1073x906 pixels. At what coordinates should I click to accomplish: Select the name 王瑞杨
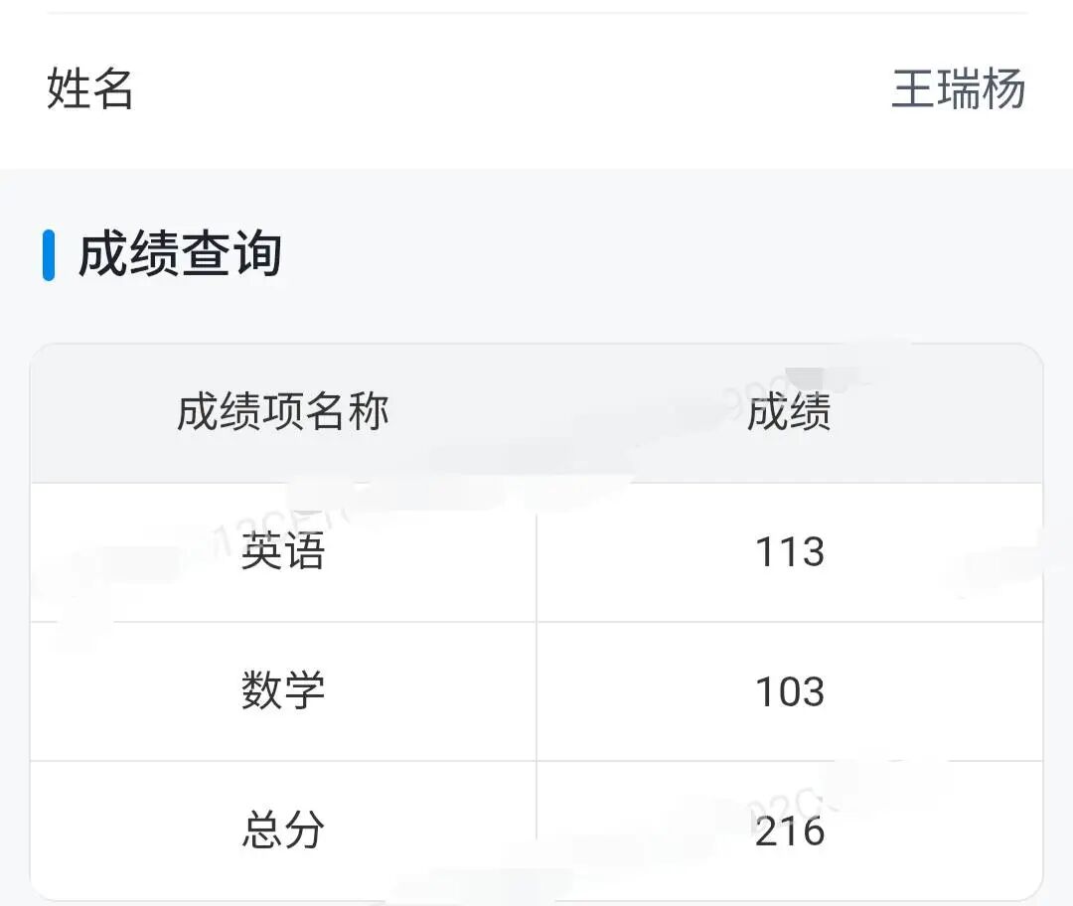958,89
